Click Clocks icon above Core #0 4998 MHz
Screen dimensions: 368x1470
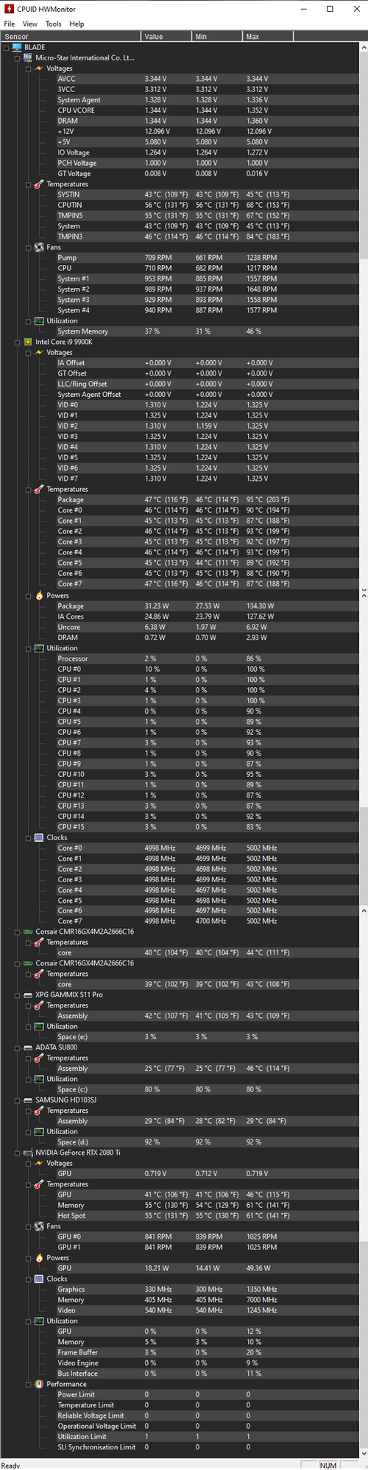pos(39,837)
